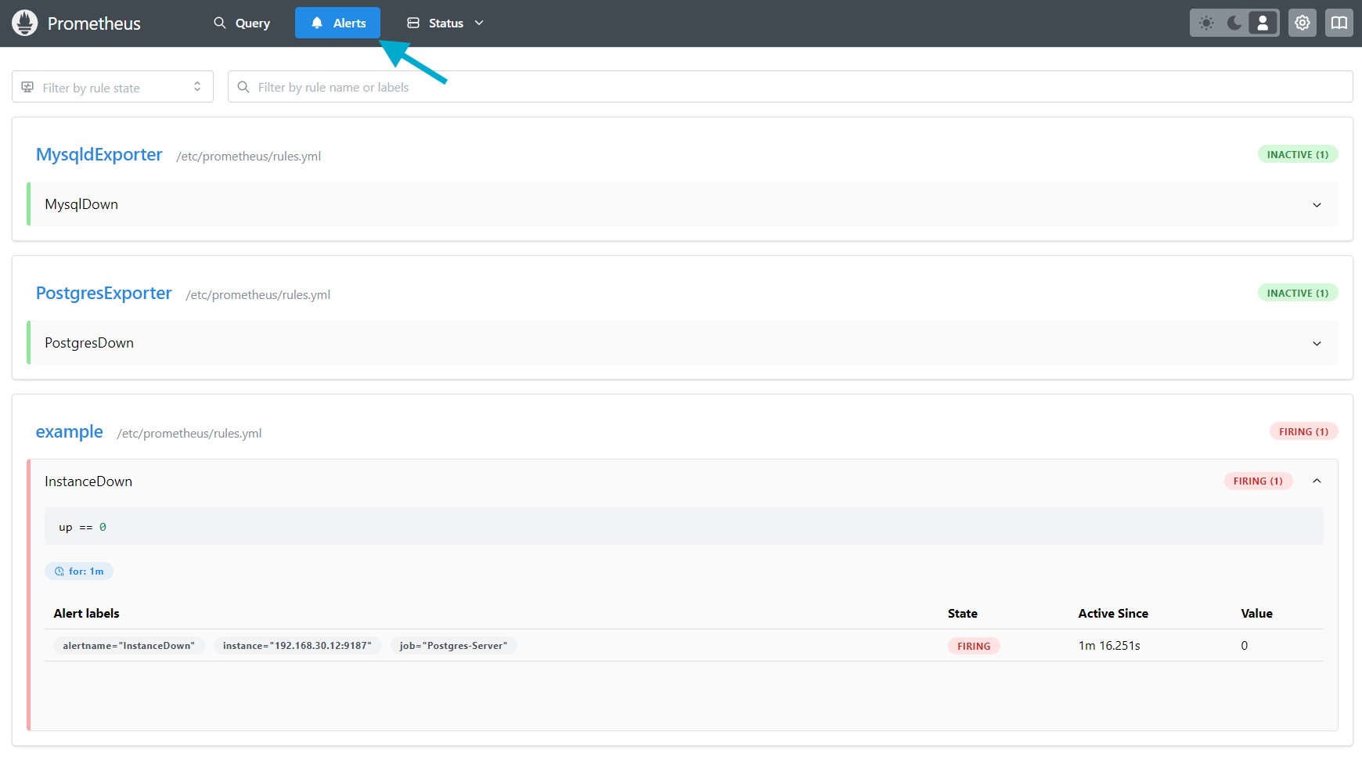Open the 'Filter by rule state' dropdown
The image size is (1362, 757).
(113, 86)
